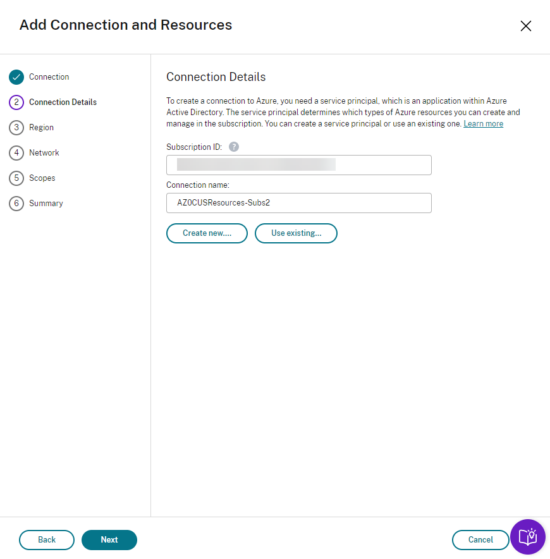550x559 pixels.
Task: Click the step 3 Region number icon
Action: click(x=16, y=128)
